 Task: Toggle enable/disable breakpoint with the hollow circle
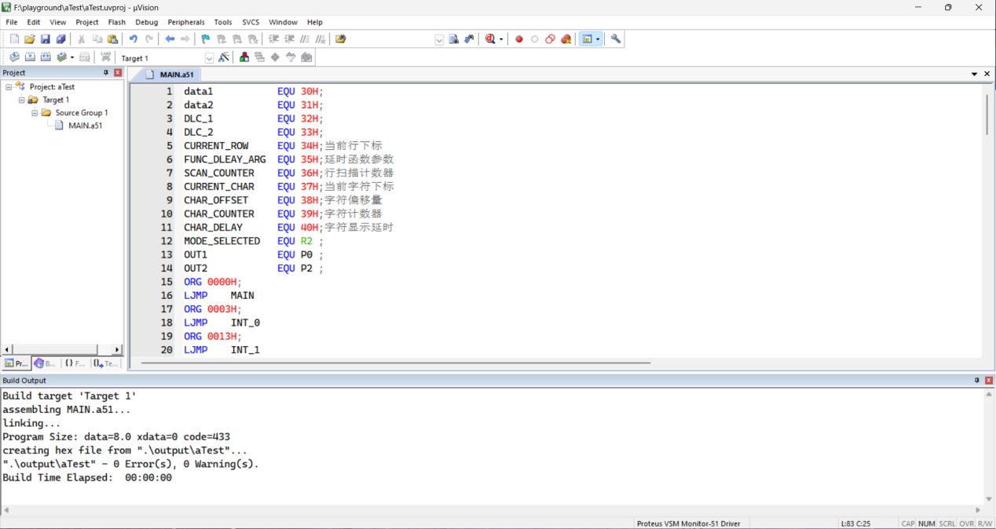point(535,39)
